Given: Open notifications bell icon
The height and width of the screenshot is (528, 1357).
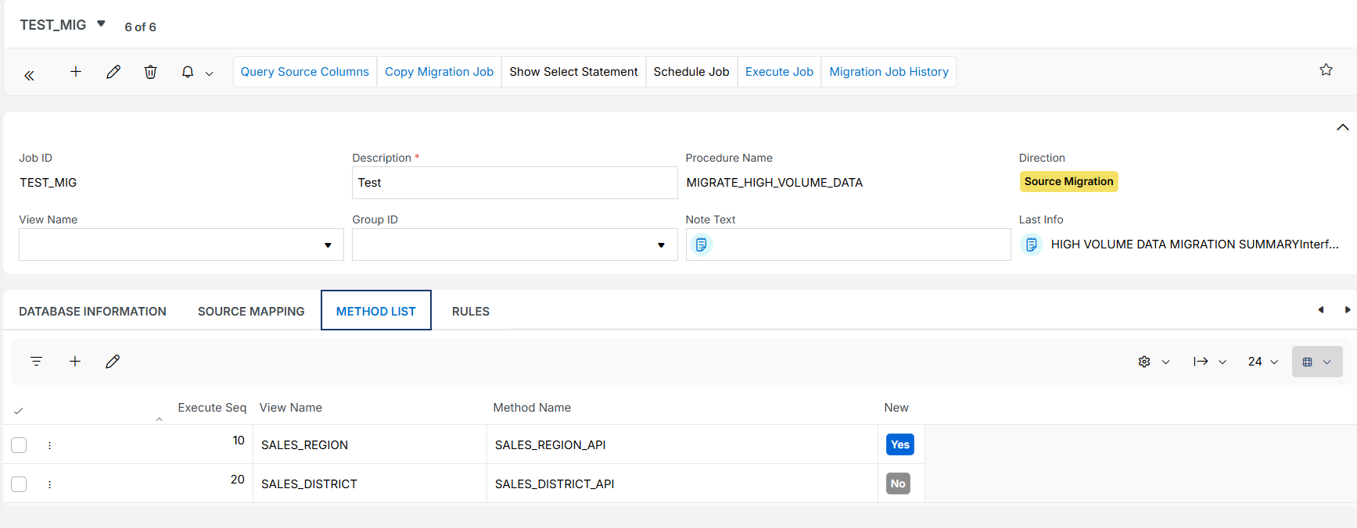Looking at the screenshot, I should coord(188,72).
